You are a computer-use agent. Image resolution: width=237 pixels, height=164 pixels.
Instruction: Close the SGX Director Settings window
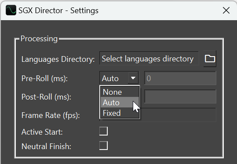pos(226,11)
